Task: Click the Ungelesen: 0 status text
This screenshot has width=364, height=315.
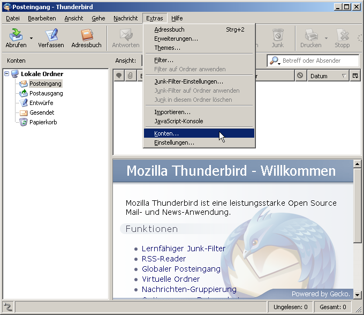Action: coord(291,307)
